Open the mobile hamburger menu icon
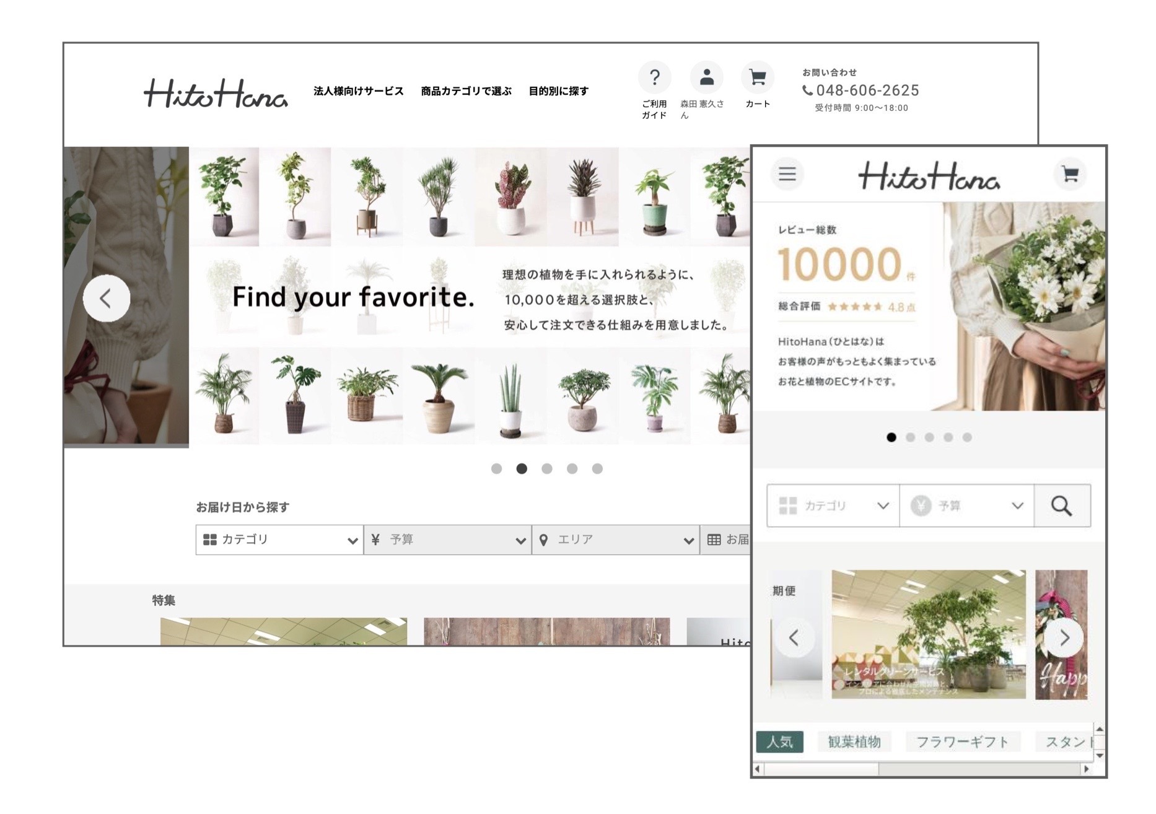 tap(787, 173)
